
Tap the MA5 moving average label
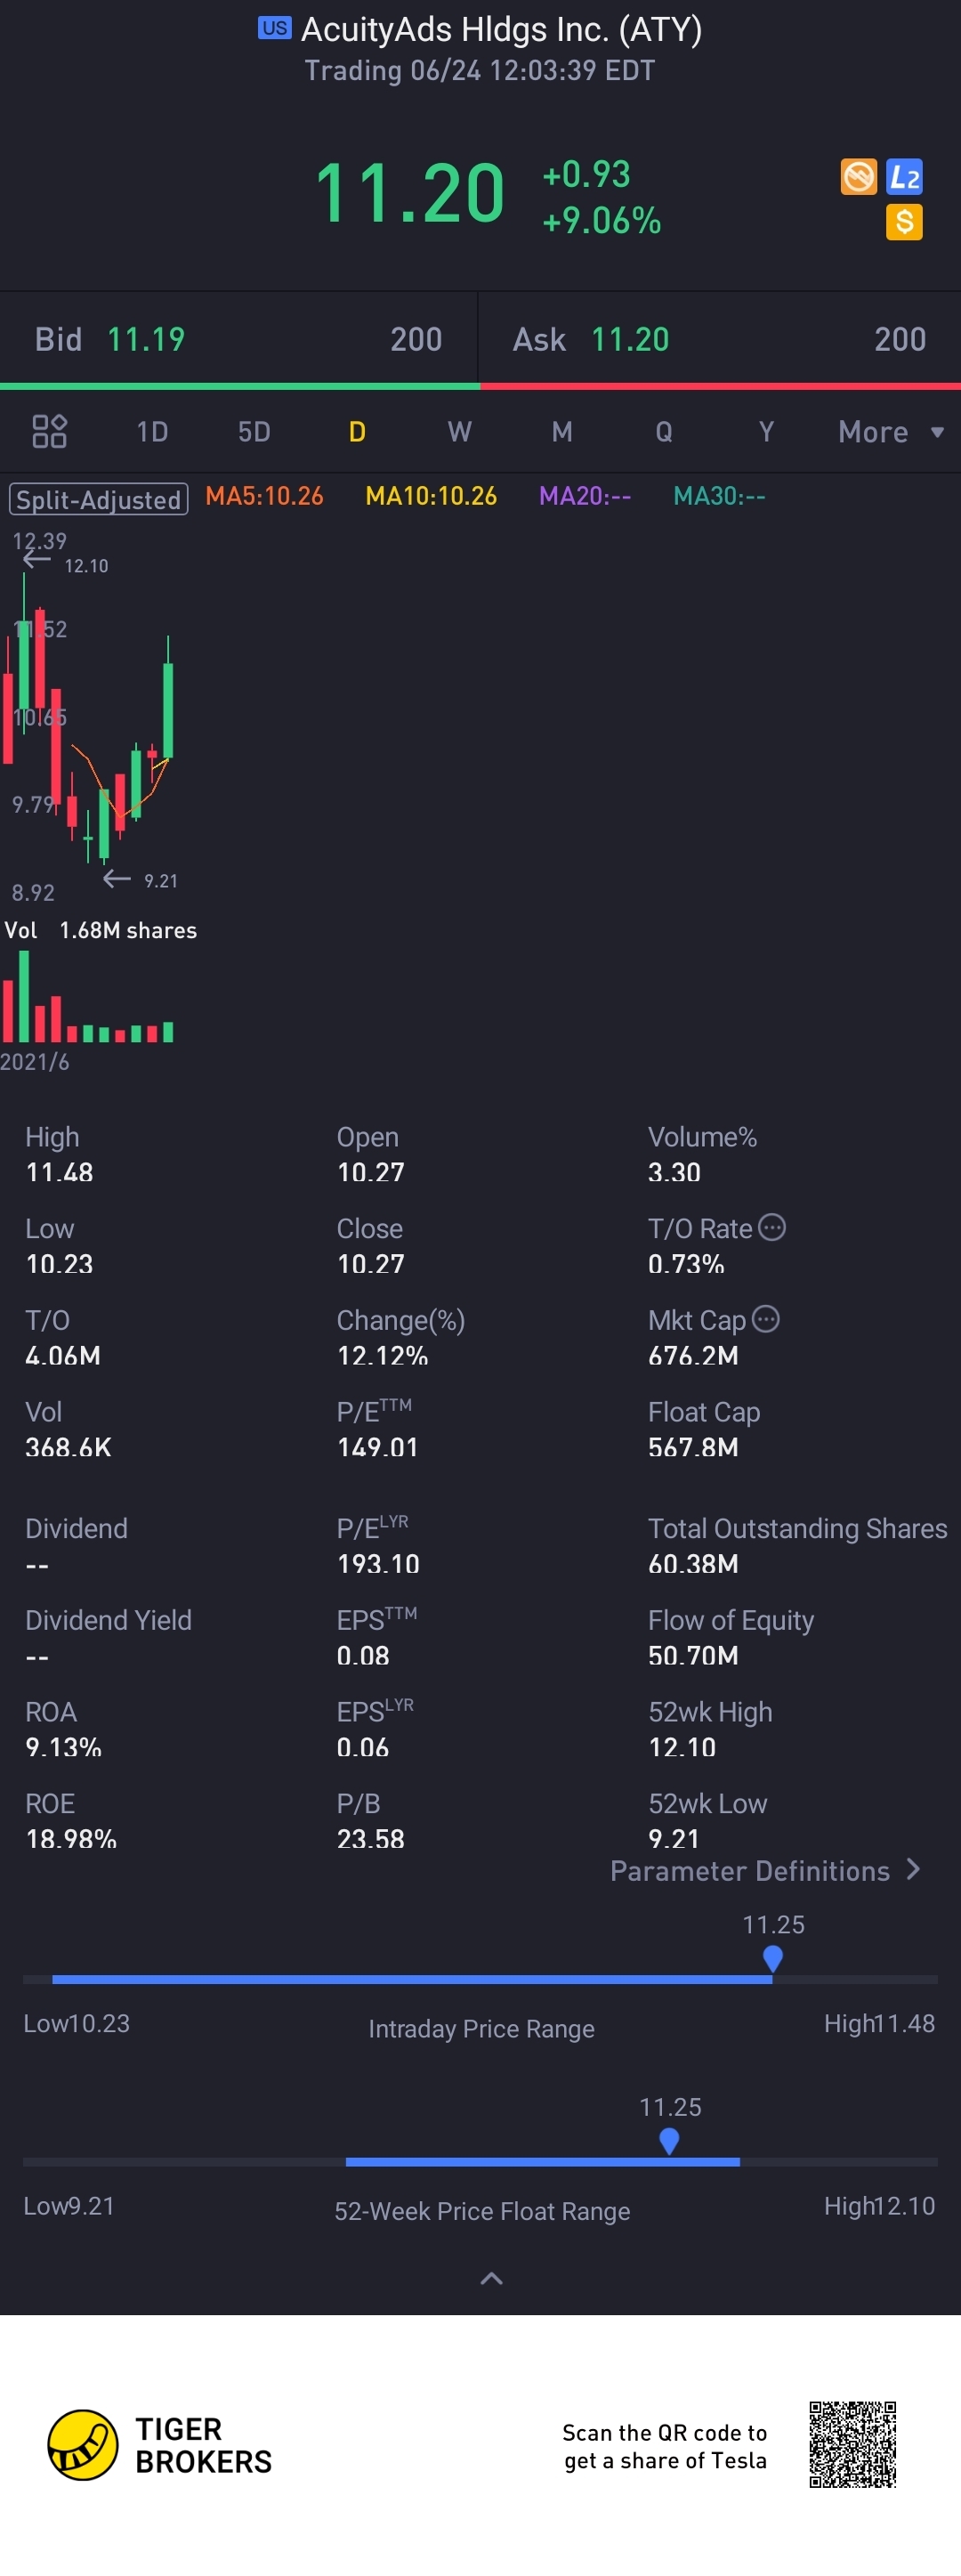coord(264,496)
